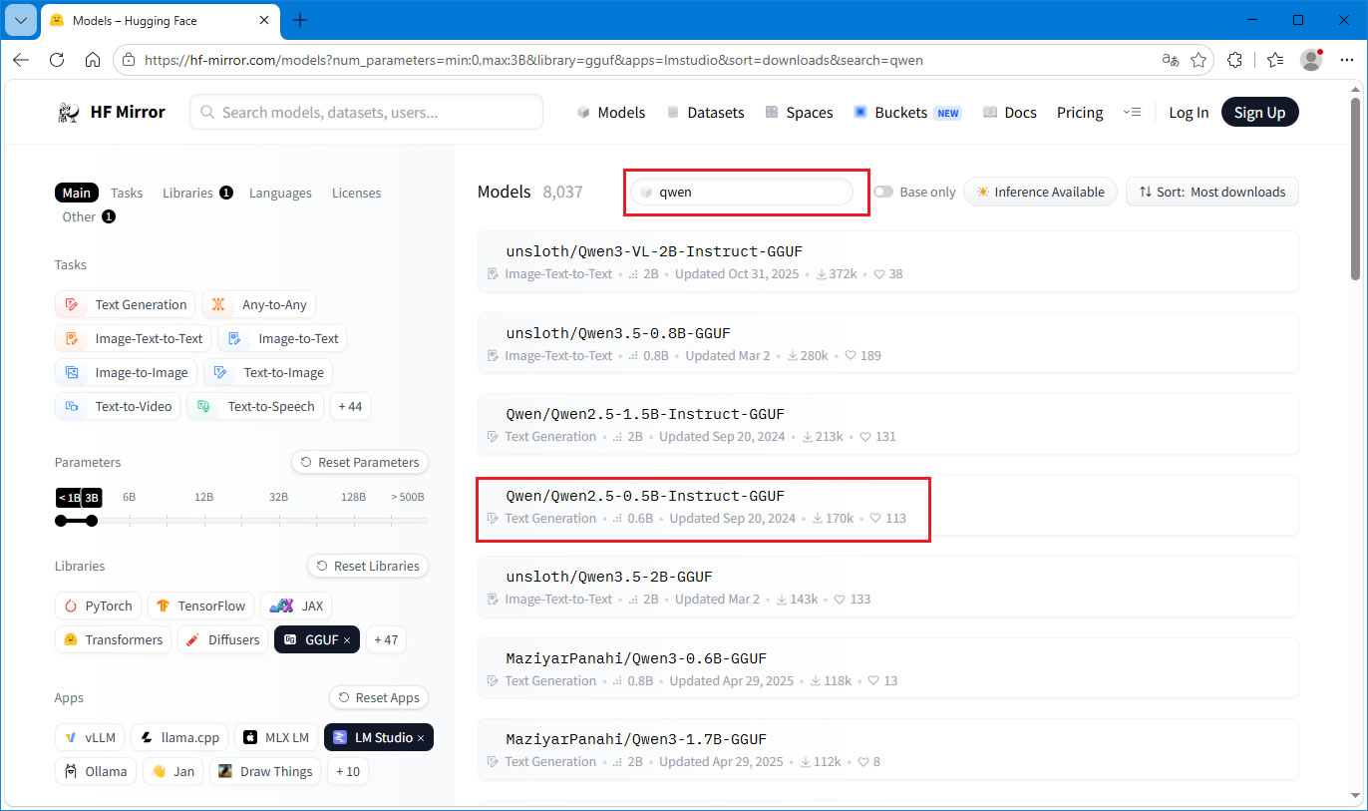Expand the +10 more apps list

348,771
